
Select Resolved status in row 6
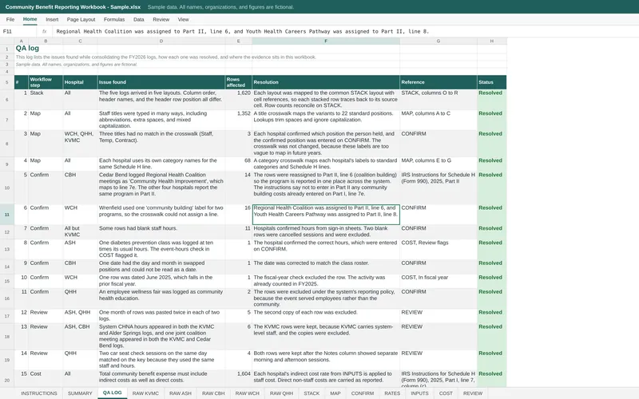coord(491,99)
